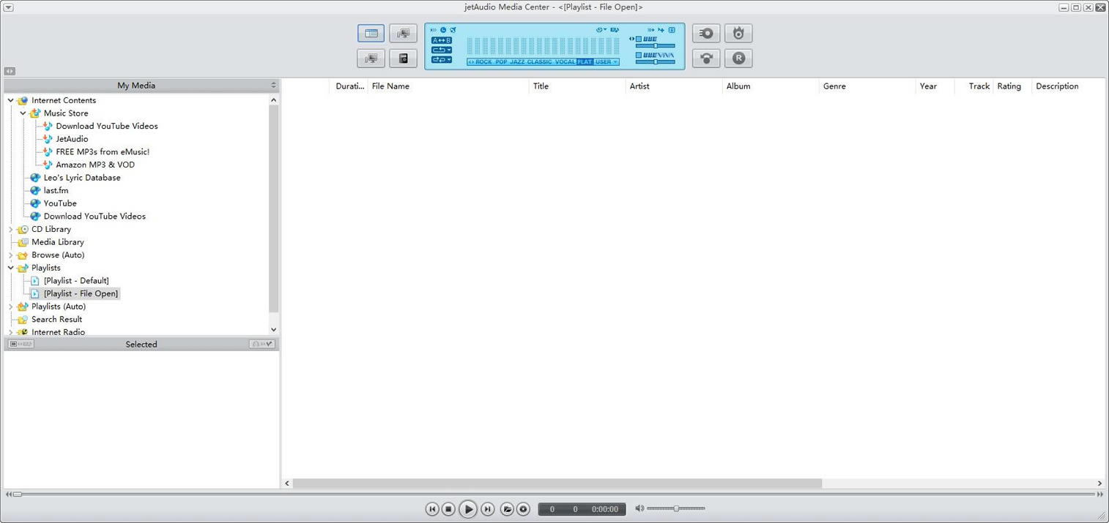This screenshot has height=523, width=1109.
Task: Open the disc ripping tool
Action: (x=705, y=33)
